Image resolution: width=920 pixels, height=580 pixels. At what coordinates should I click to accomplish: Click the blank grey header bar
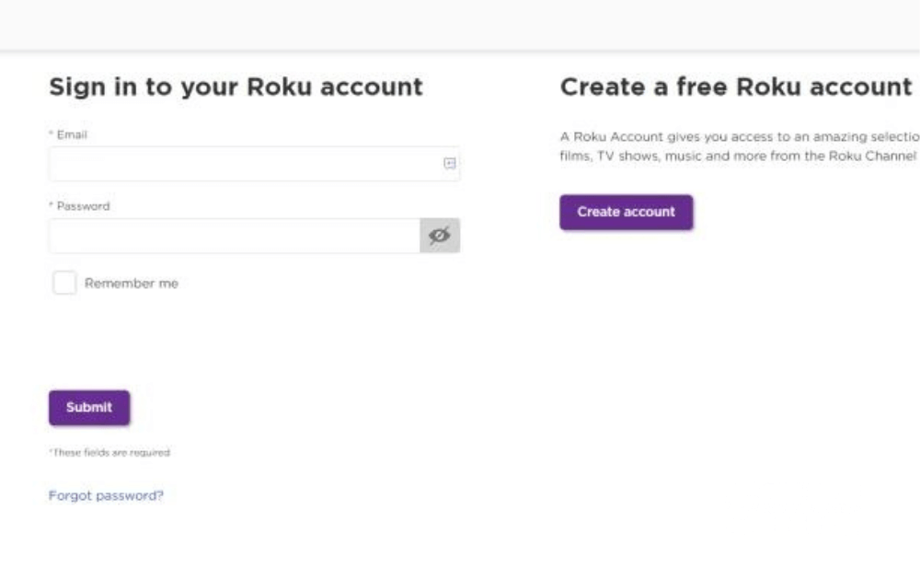click(460, 25)
